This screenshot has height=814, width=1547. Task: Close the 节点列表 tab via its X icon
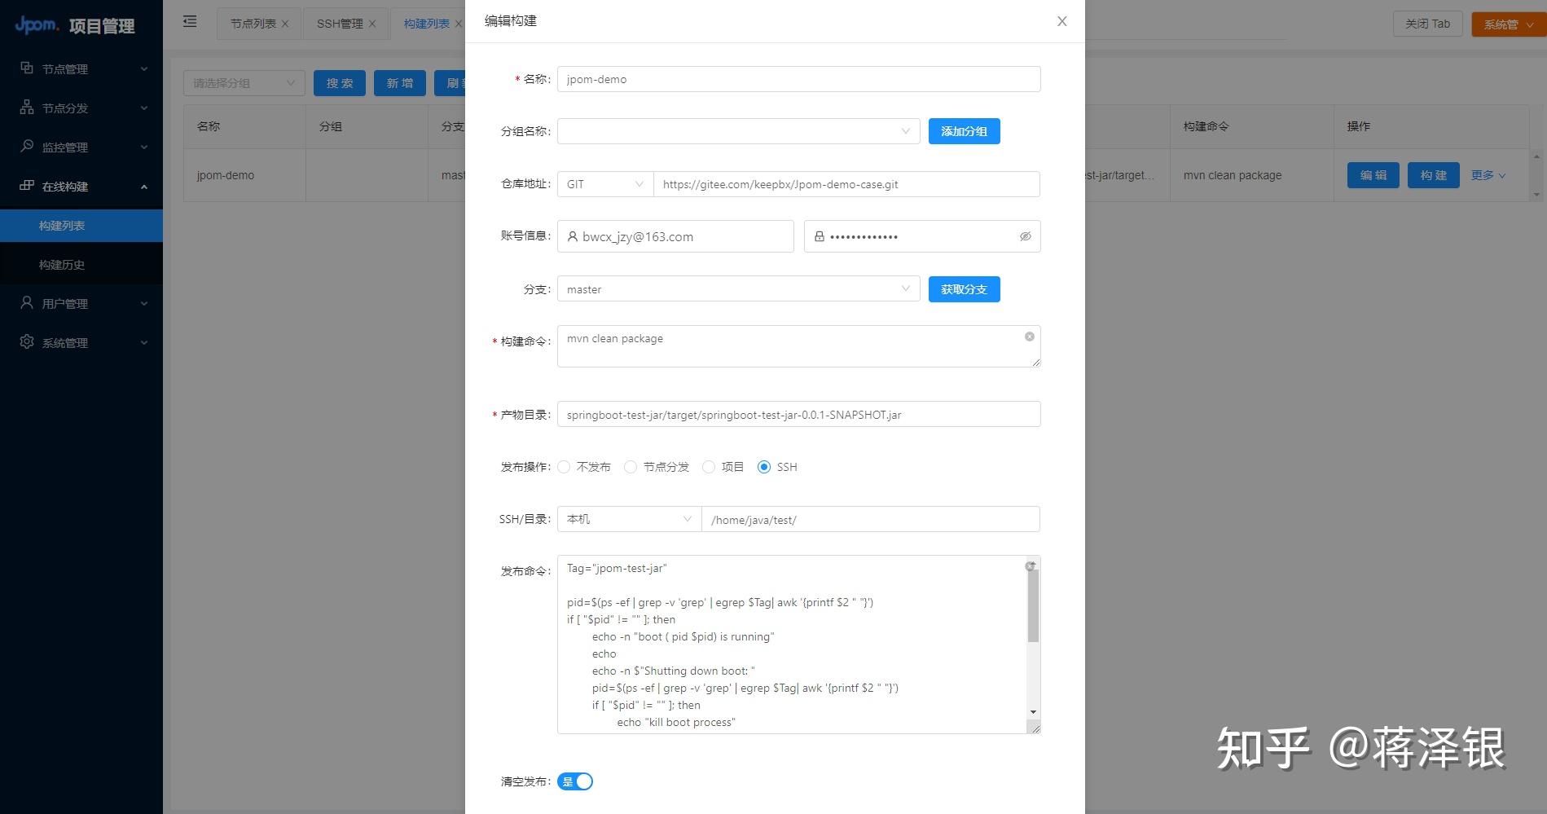(x=285, y=24)
